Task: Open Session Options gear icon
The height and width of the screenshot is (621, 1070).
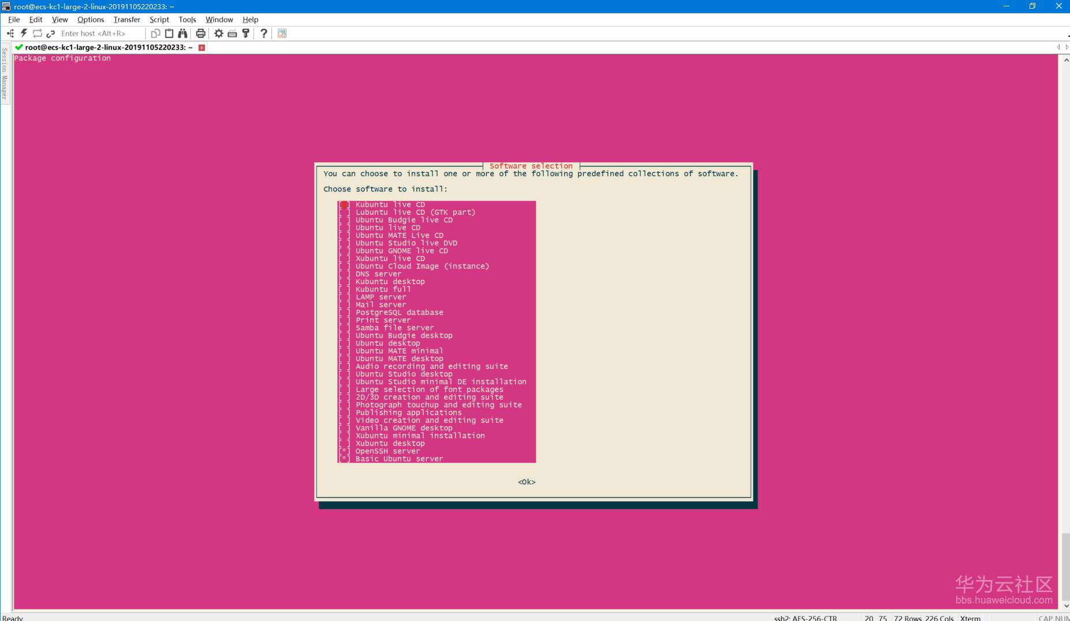Action: click(219, 34)
